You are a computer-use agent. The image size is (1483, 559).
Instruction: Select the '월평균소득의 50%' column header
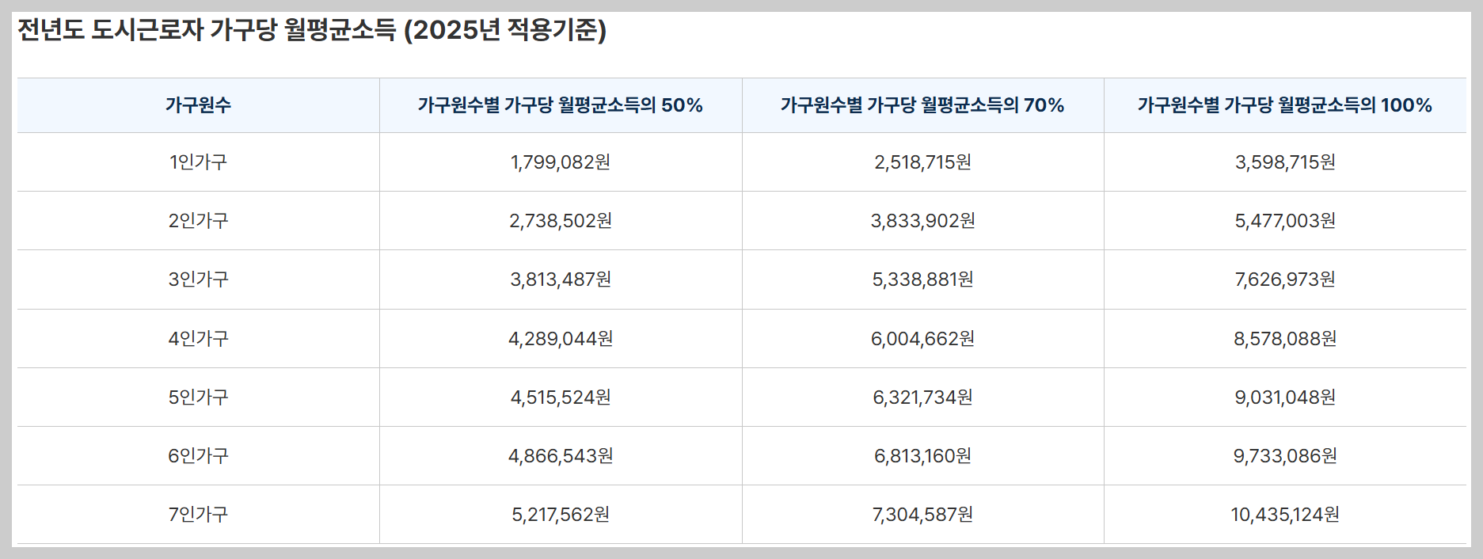561,105
